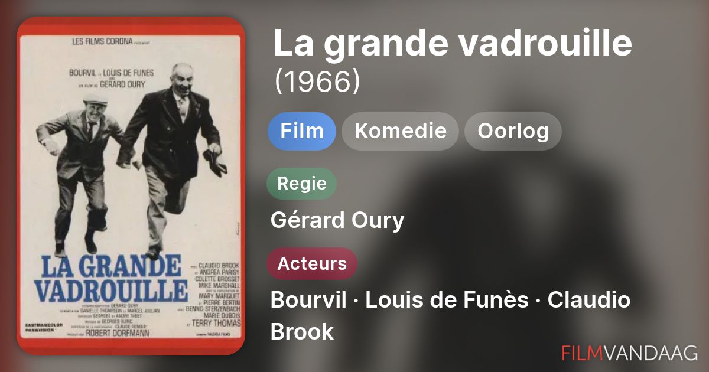The height and width of the screenshot is (372, 709).
Task: Open actor Louis de Funès link
Action: pyautogui.click(x=447, y=300)
